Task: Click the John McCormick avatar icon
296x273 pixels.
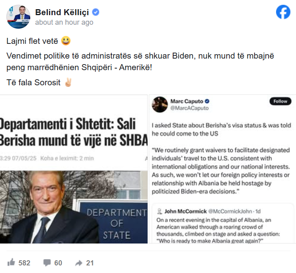Action: click(x=159, y=211)
